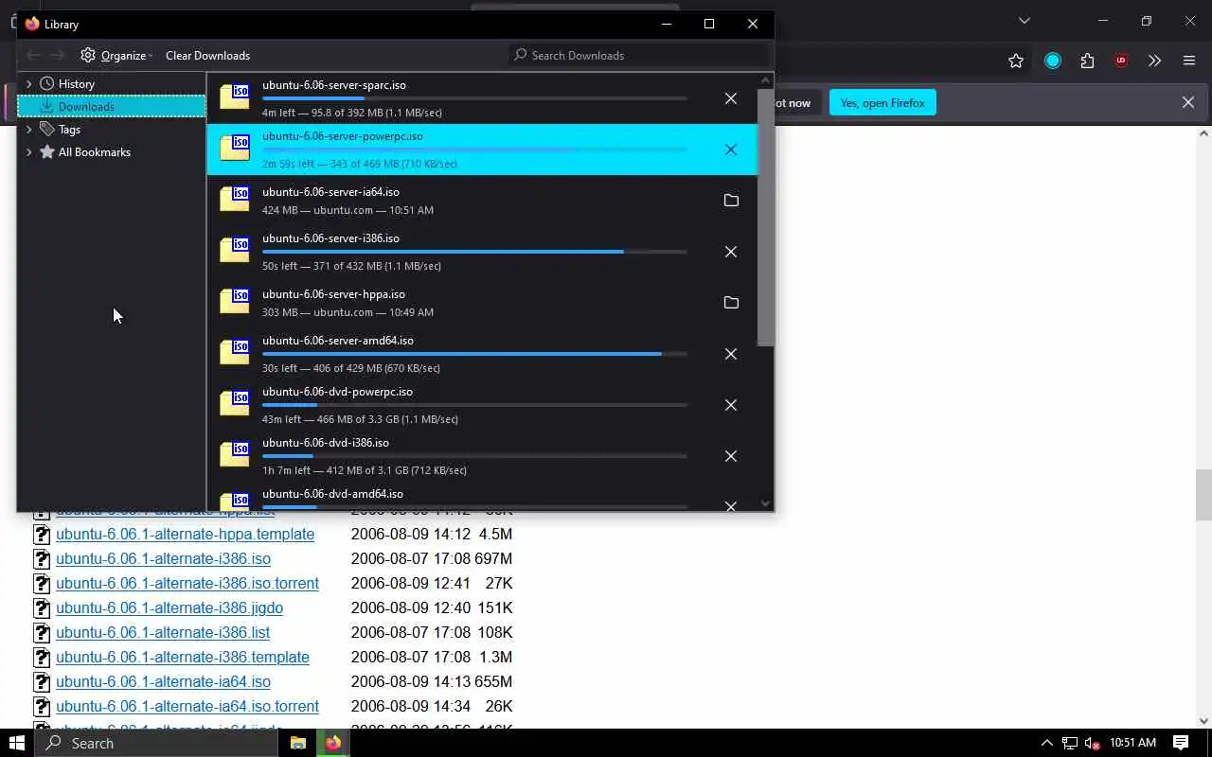This screenshot has width=1212, height=757.
Task: Click the downloads list scrollbar thumb
Action: click(766, 218)
